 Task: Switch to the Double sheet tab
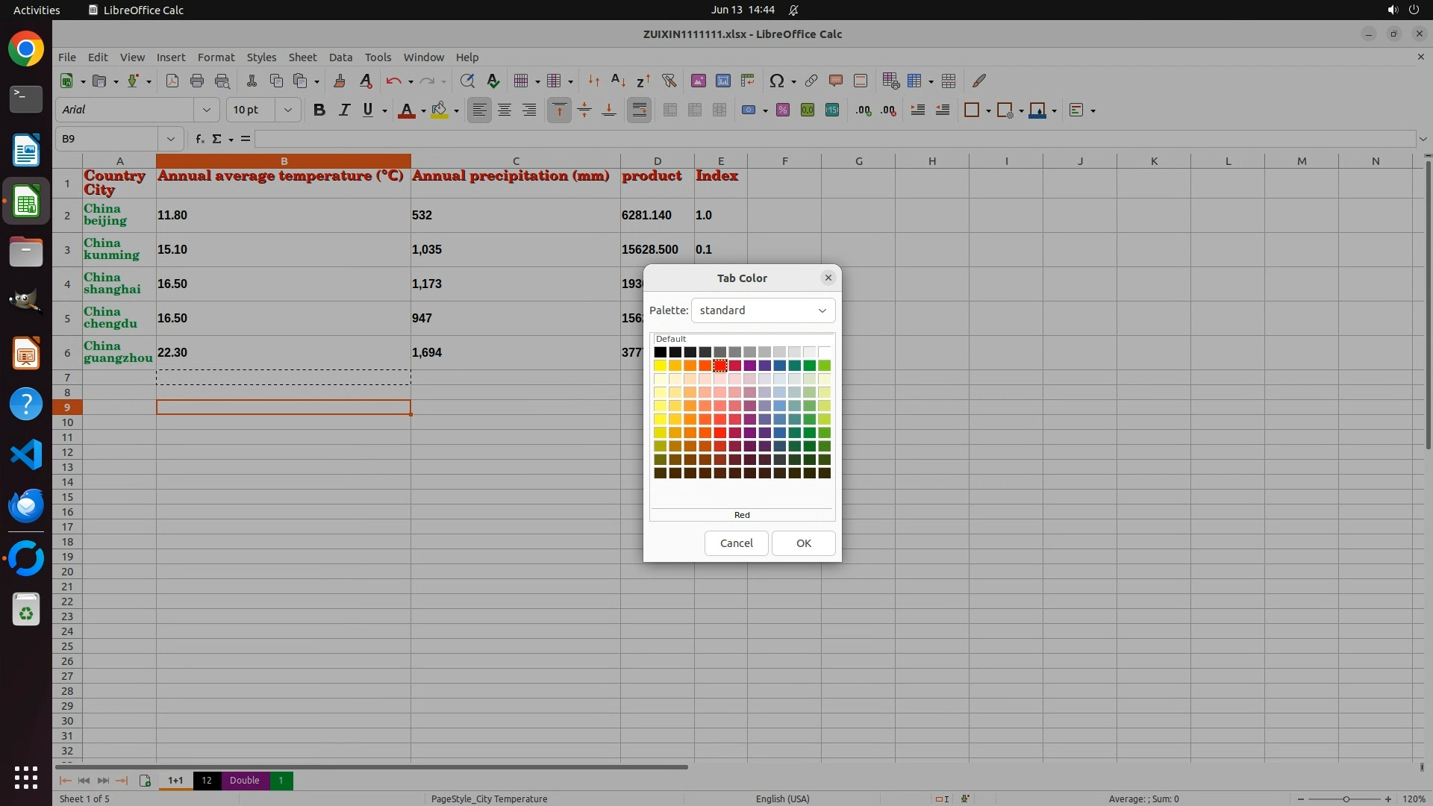(x=244, y=781)
